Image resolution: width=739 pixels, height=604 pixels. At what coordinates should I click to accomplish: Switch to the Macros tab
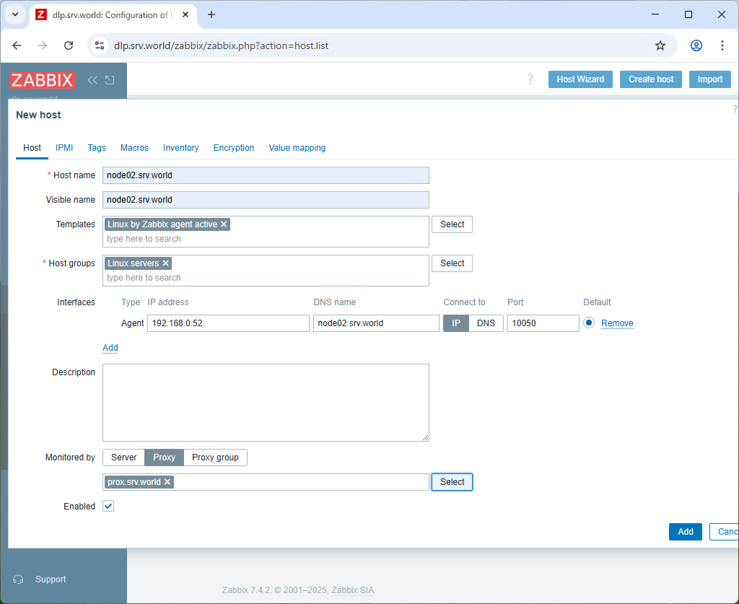pos(134,148)
